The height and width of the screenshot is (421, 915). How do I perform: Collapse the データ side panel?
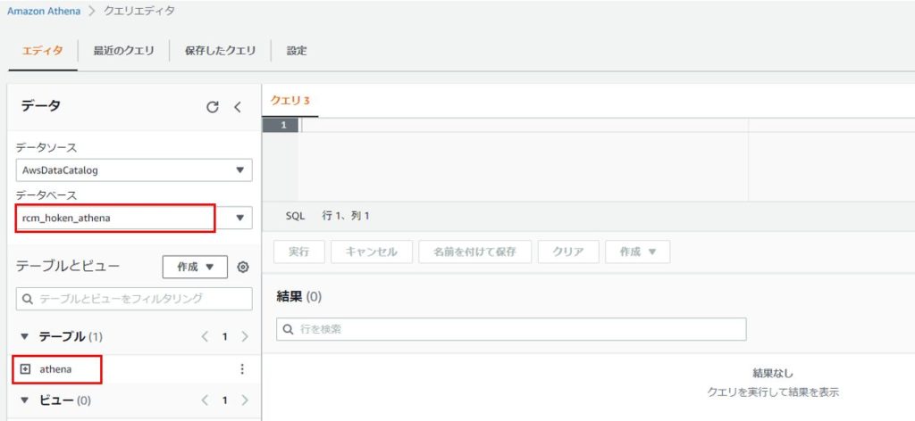pos(238,107)
